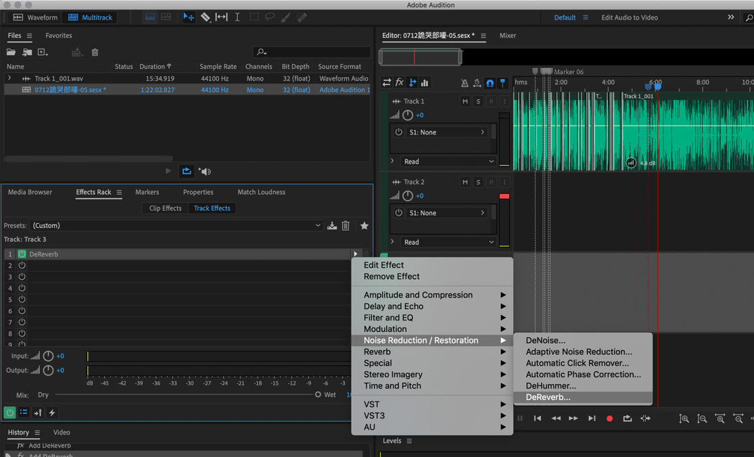The width and height of the screenshot is (754, 457).
Task: Delete effects rack preset trash icon
Action: (346, 225)
